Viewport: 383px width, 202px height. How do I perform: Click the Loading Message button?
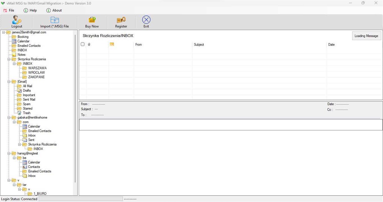(x=366, y=36)
